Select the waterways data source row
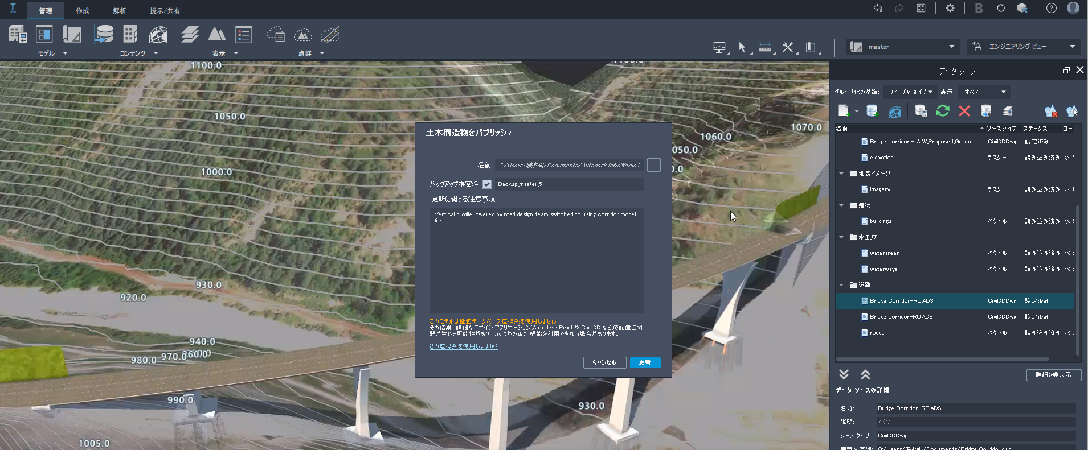 pyautogui.click(x=955, y=269)
